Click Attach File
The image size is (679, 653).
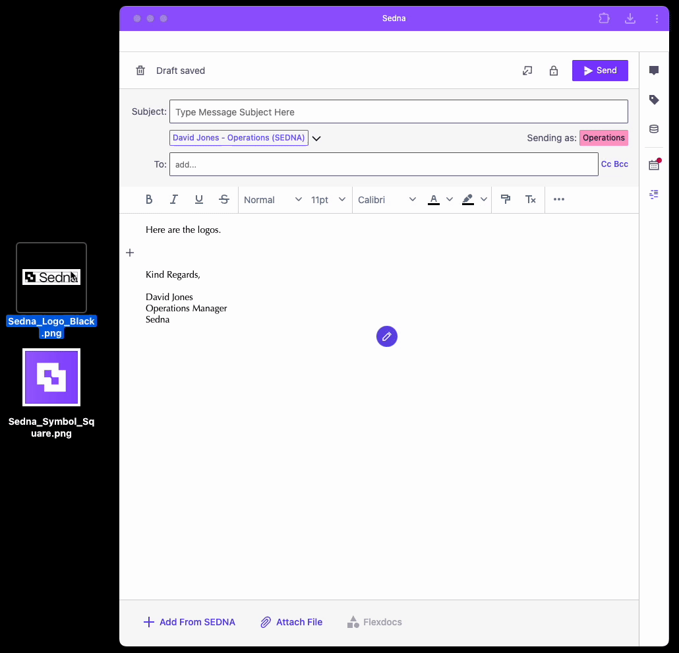(291, 622)
